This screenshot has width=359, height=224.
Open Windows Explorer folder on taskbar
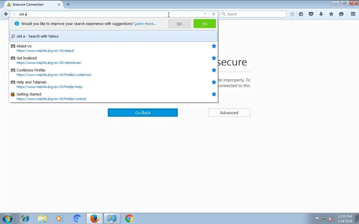(x=42, y=218)
